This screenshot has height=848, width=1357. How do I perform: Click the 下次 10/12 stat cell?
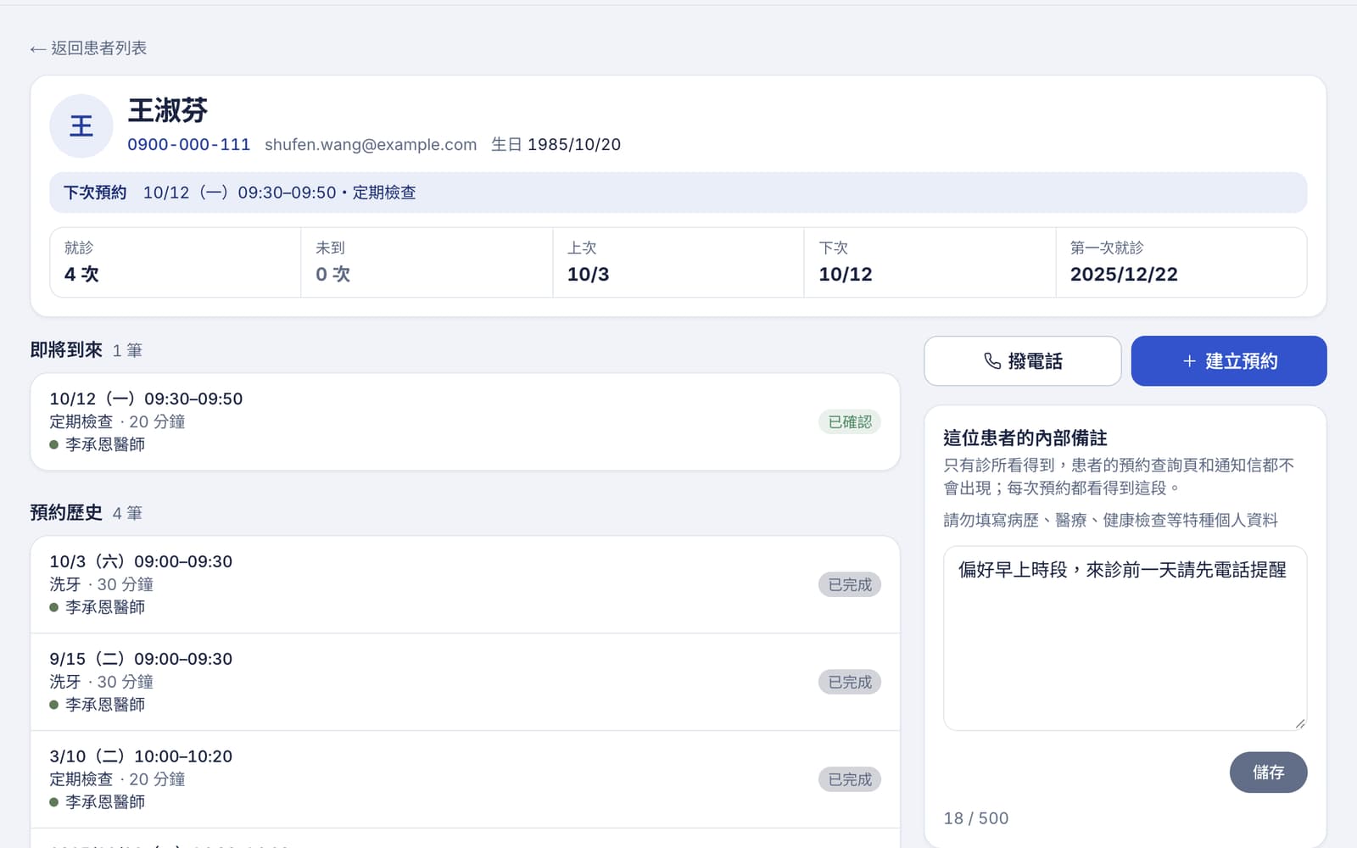tap(930, 262)
